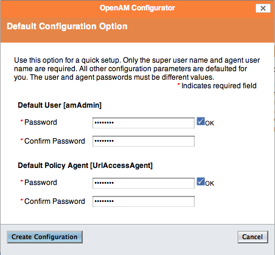Select the Default User [amAdmin] section heading

pyautogui.click(x=60, y=105)
